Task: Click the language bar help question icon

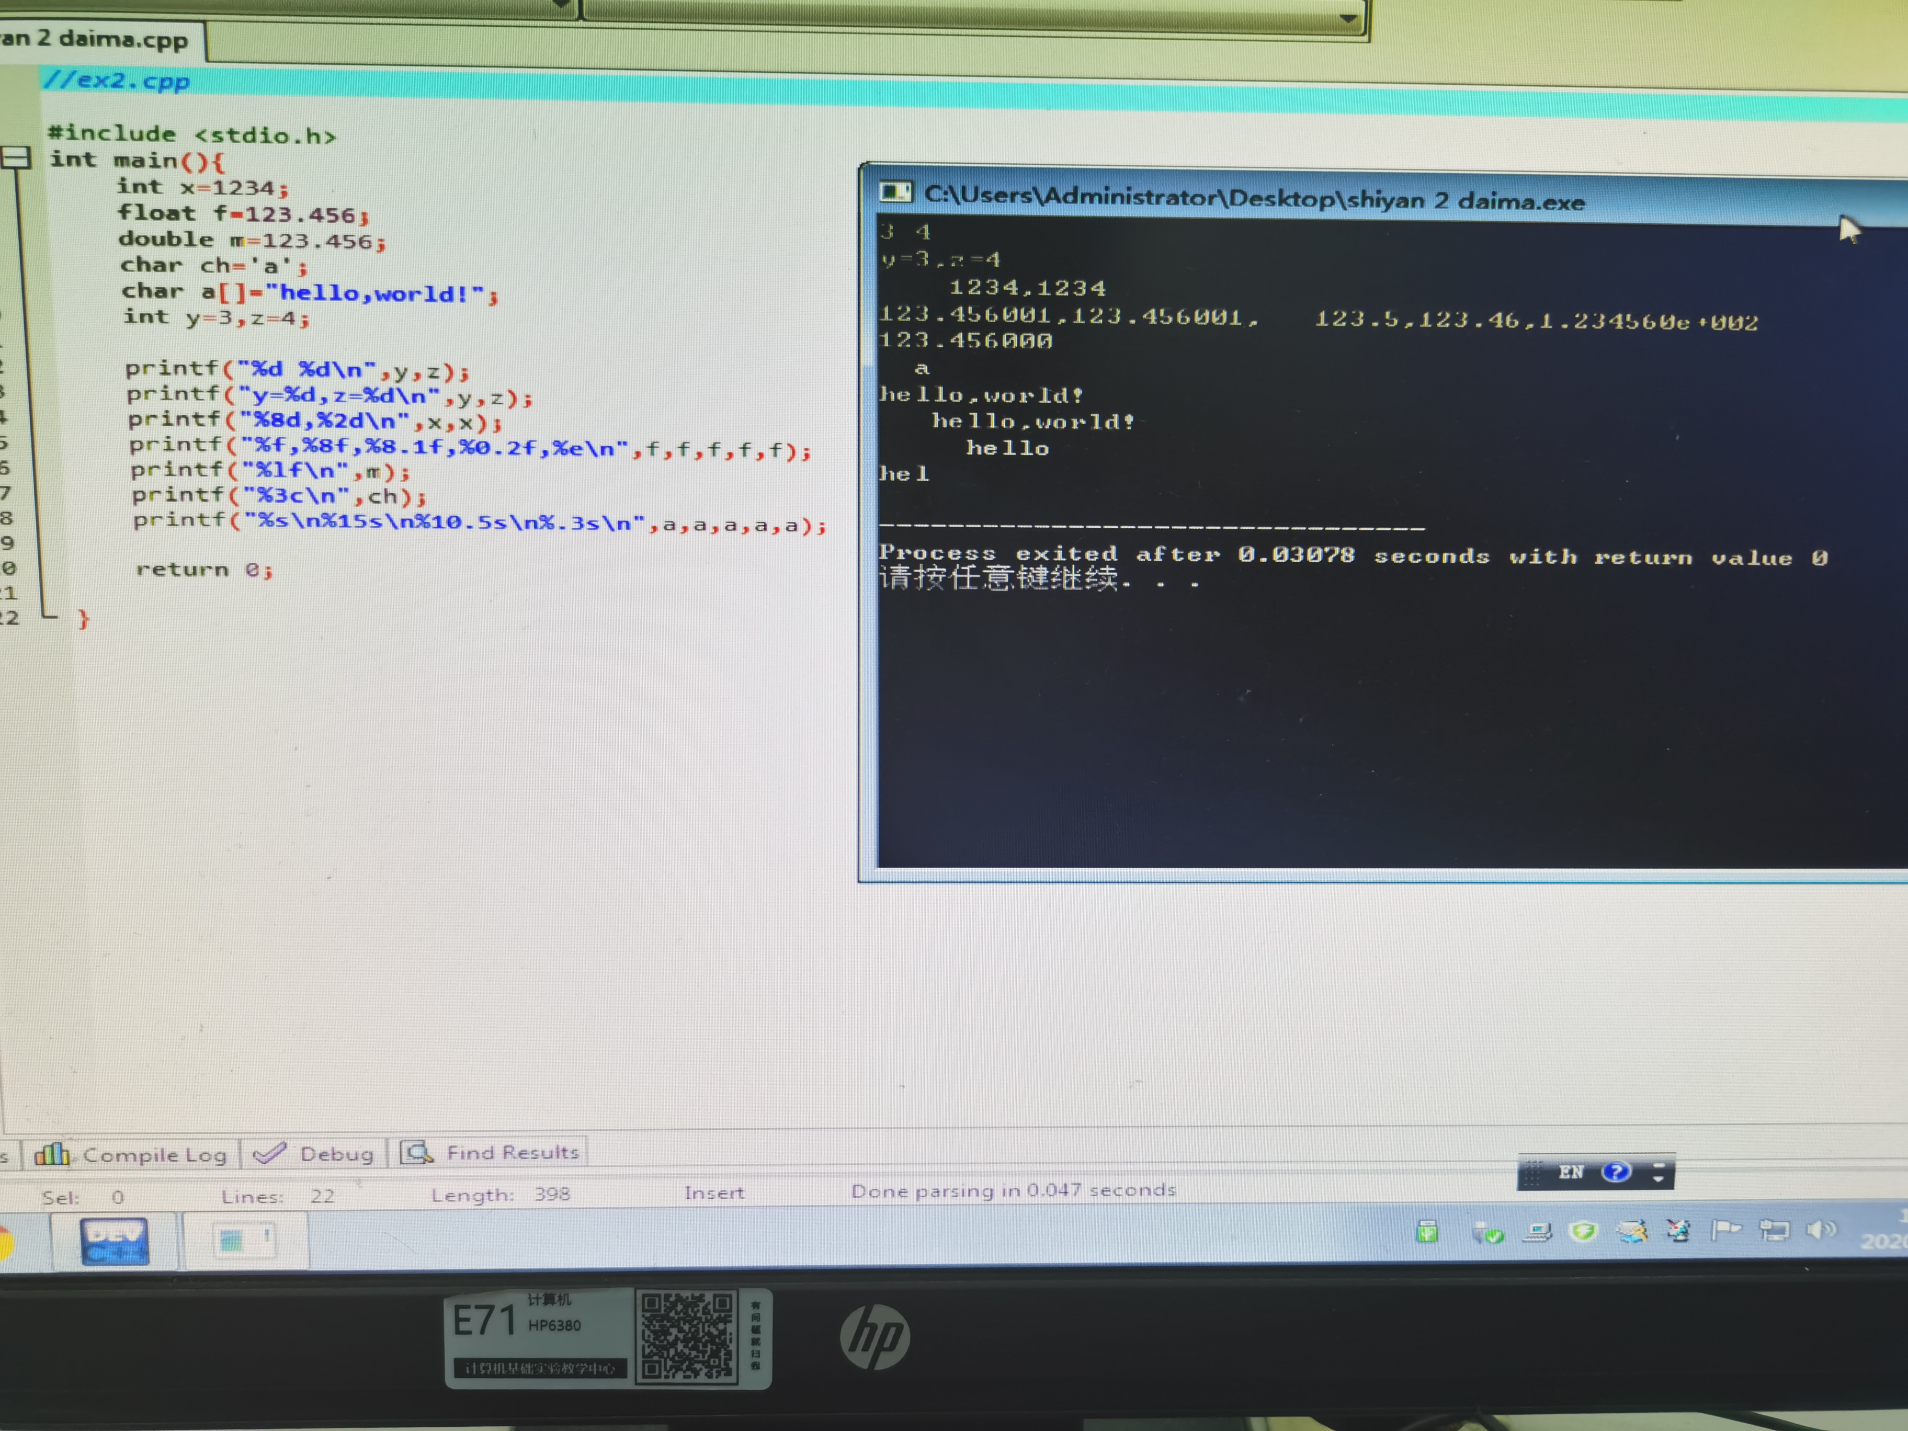Action: pos(1616,1172)
